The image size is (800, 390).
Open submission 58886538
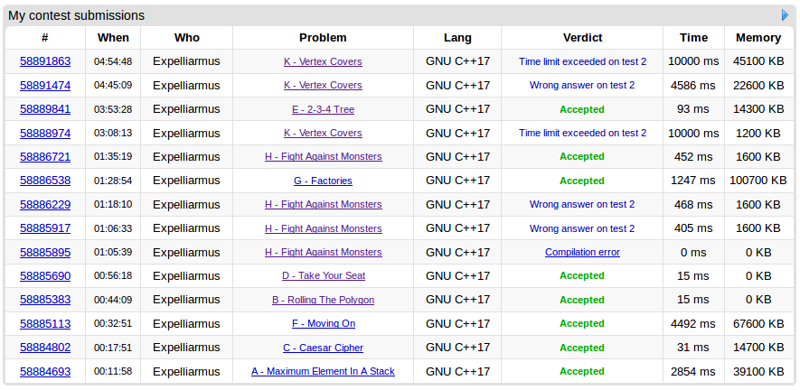pyautogui.click(x=45, y=181)
